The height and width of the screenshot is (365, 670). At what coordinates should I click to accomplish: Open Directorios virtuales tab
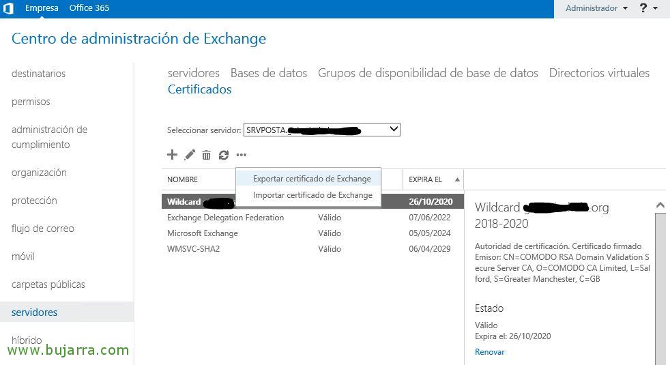click(599, 73)
